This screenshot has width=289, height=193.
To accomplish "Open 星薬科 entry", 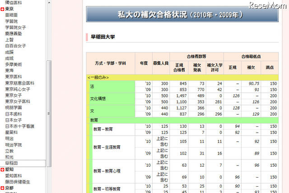I will 11,132.
